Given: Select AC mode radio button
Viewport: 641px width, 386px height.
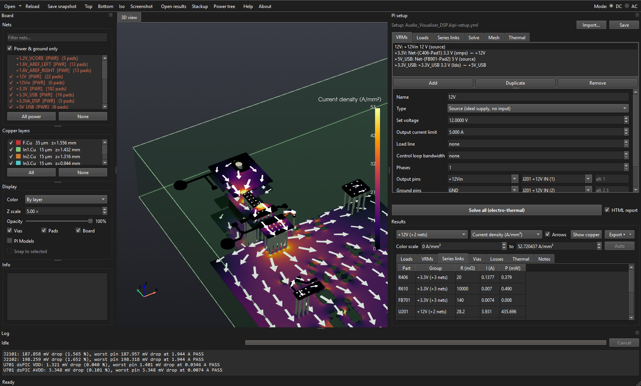Looking at the screenshot, I should [x=627, y=6].
